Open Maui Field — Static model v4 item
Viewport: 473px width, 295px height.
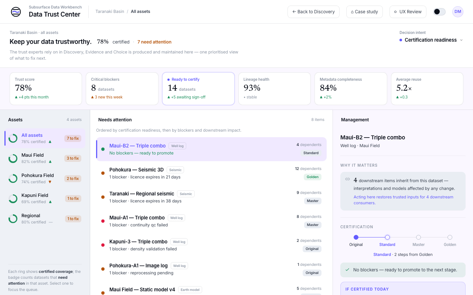tap(211, 289)
